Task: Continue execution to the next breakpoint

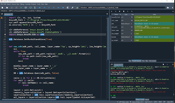Action: click(58, 8)
